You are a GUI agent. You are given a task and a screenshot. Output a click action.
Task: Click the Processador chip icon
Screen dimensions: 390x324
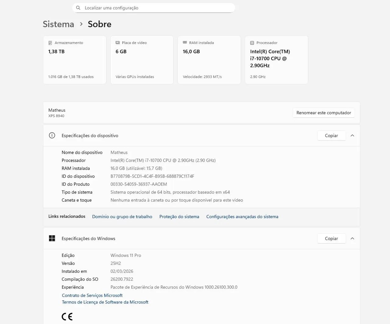252,43
